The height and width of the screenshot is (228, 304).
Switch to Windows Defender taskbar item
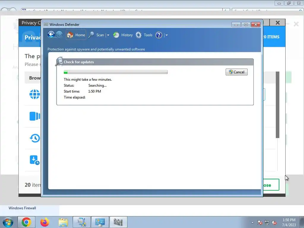[118, 222]
